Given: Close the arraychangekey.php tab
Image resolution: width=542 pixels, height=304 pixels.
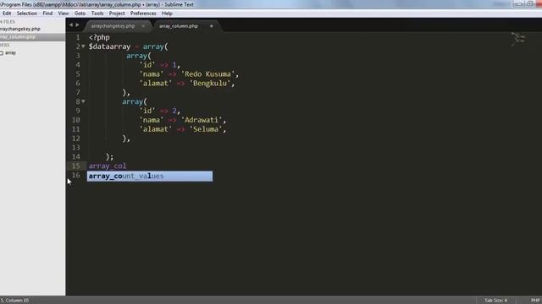Looking at the screenshot, I should tap(143, 26).
